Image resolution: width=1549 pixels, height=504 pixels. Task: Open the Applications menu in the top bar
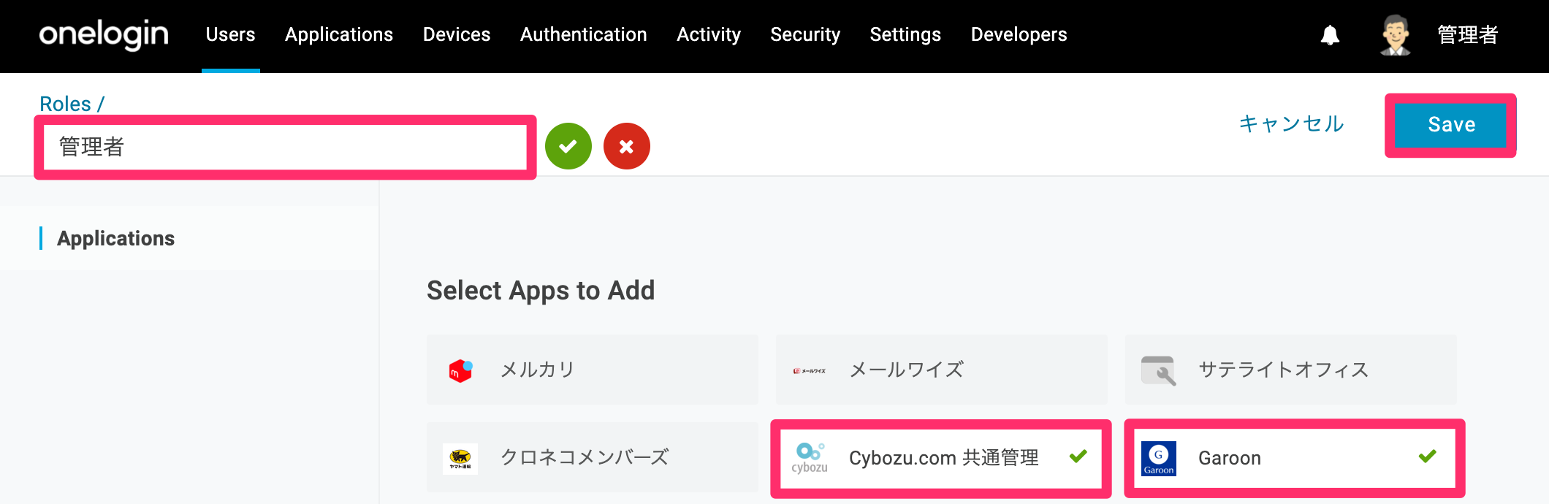point(339,34)
